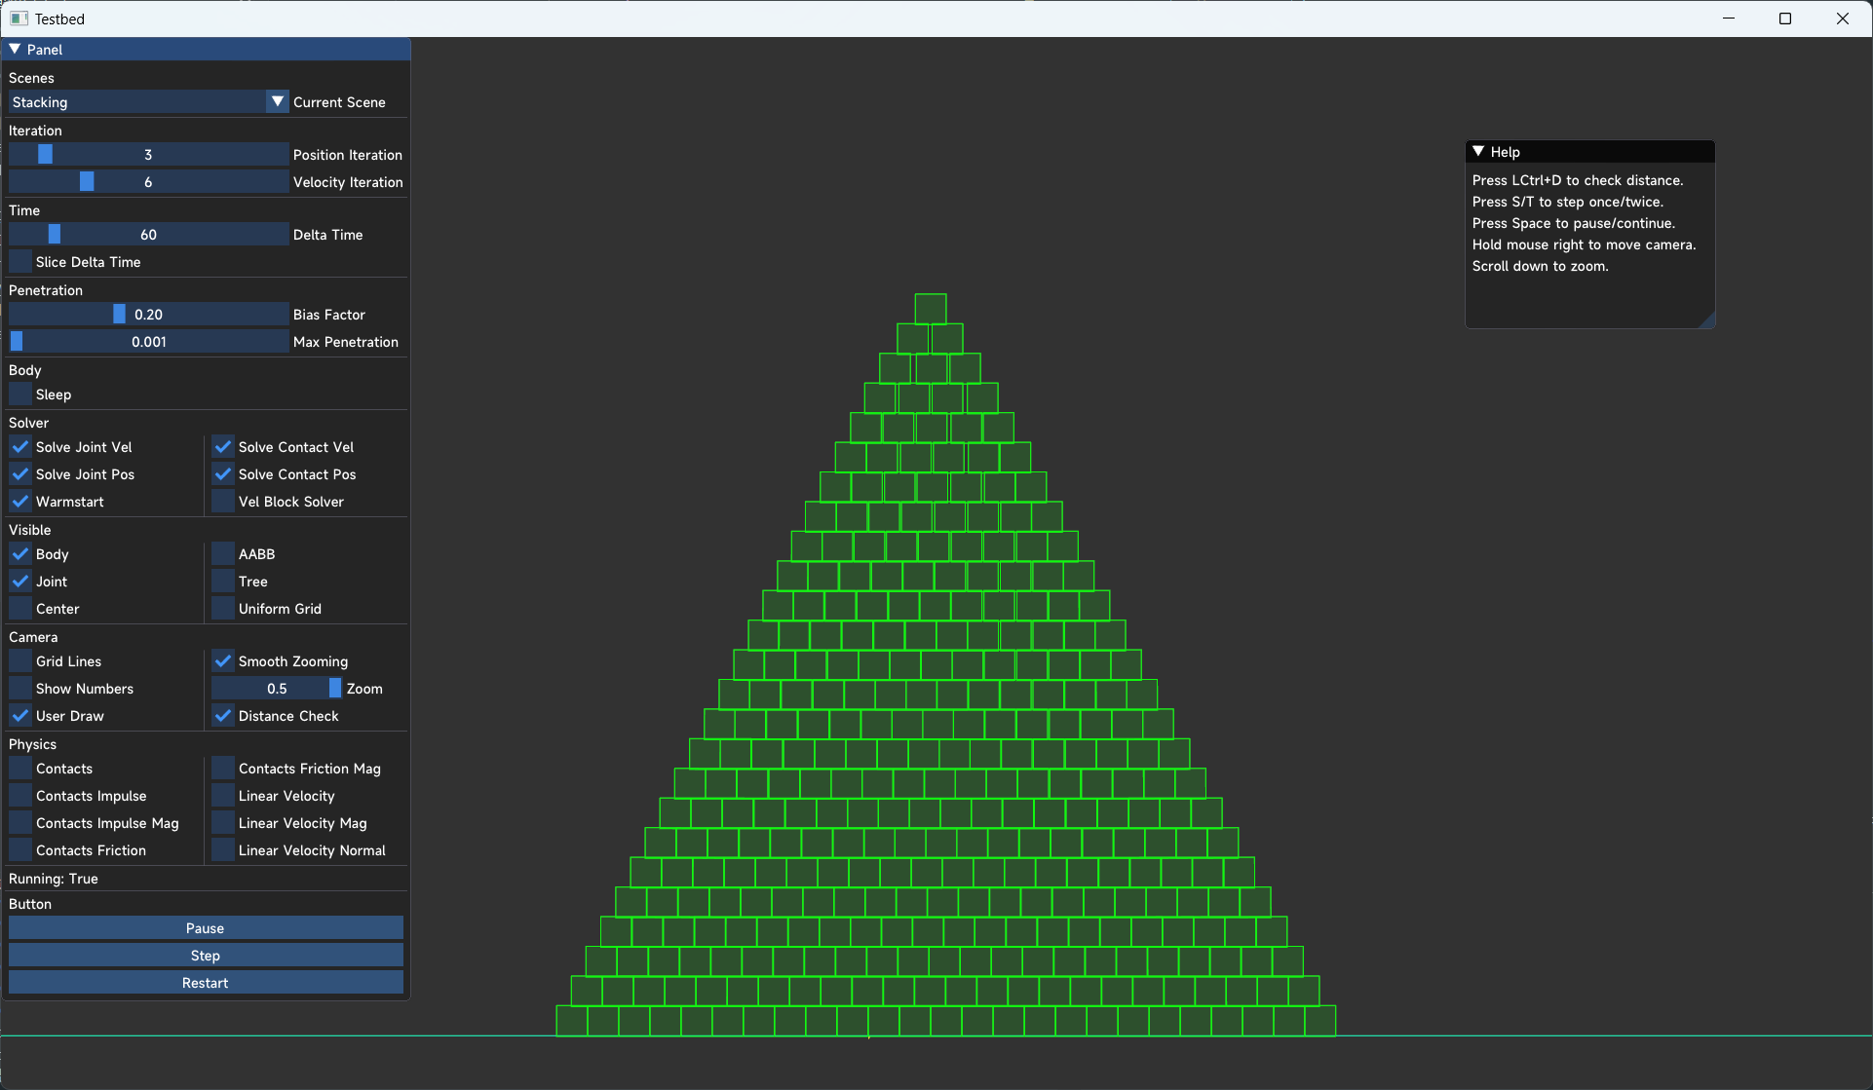Viewport: 1873px width, 1090px height.
Task: Enable Linear Velocity display checkbox
Action: [x=223, y=796]
